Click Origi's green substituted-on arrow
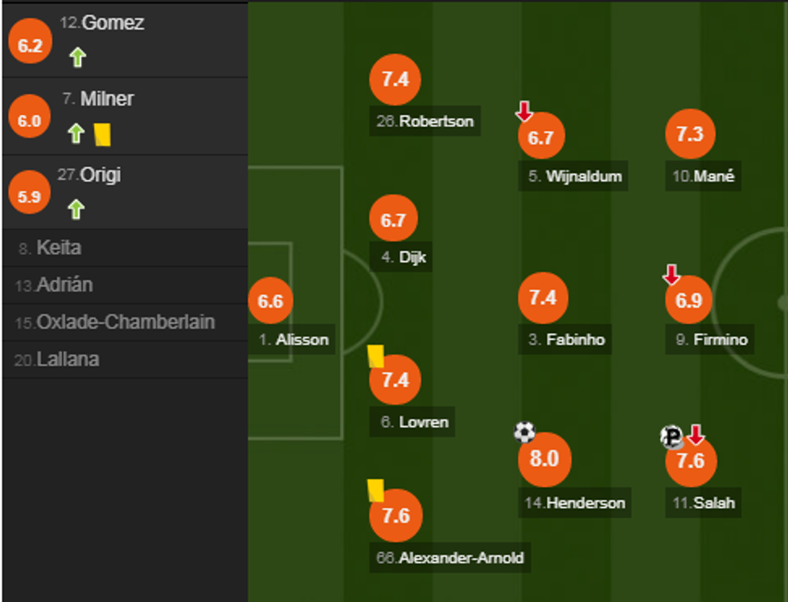 76,210
